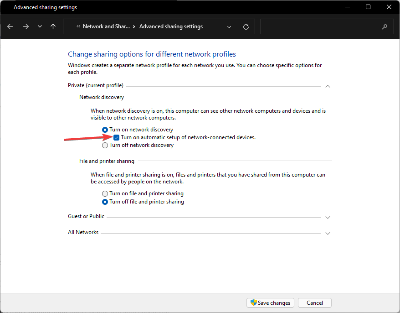Refresh the Advanced sharing settings page
Screen dimensions: 400x313
click(246, 26)
